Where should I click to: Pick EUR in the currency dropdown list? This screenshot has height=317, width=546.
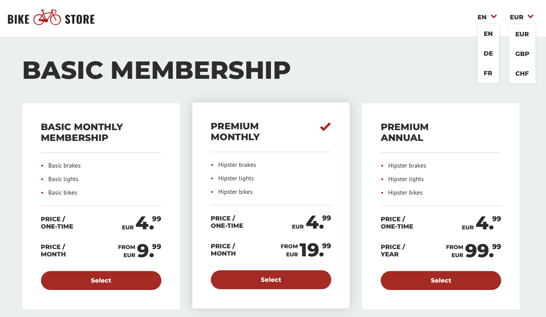522,34
